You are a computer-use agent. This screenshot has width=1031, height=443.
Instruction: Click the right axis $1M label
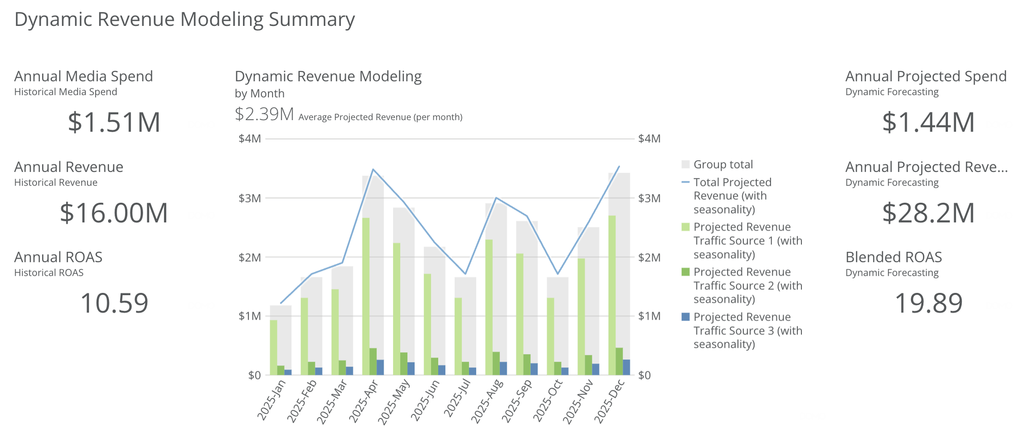pos(649,316)
